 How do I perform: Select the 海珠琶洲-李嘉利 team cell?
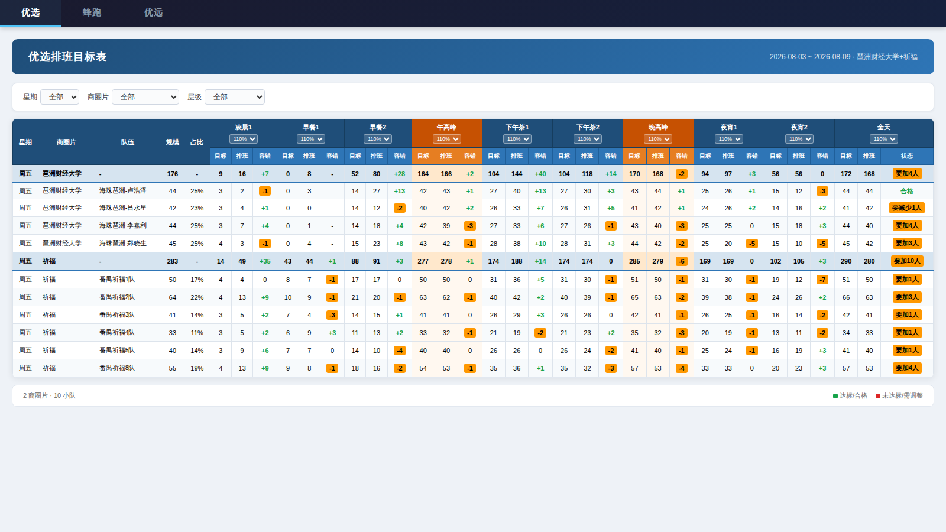click(128, 226)
